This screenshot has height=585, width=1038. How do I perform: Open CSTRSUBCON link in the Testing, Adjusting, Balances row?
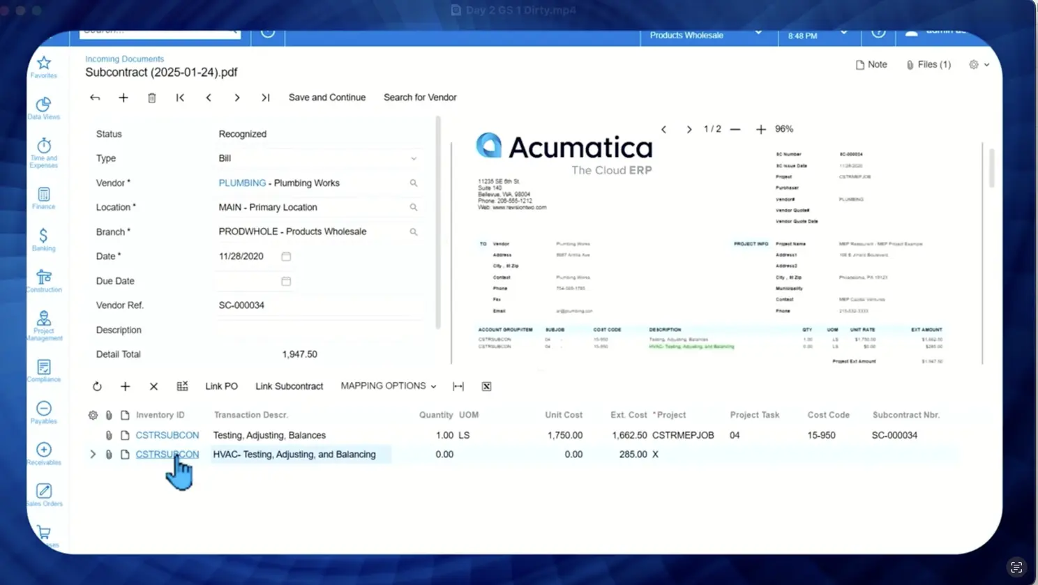[x=167, y=435]
